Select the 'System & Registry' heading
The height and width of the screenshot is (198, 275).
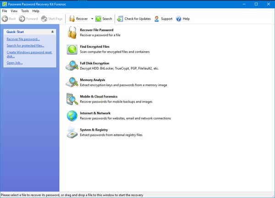point(94,130)
